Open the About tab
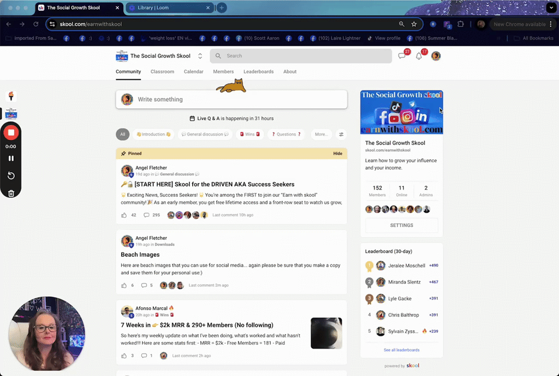559x376 pixels. point(290,72)
